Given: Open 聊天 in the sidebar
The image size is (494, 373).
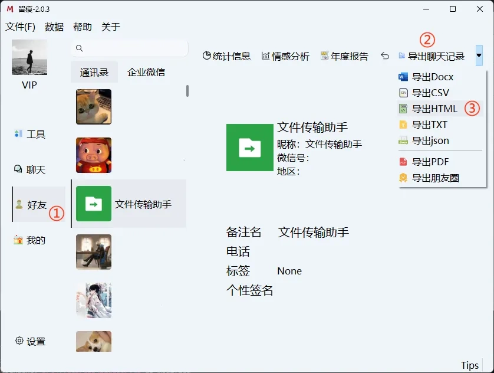Looking at the screenshot, I should 30,169.
